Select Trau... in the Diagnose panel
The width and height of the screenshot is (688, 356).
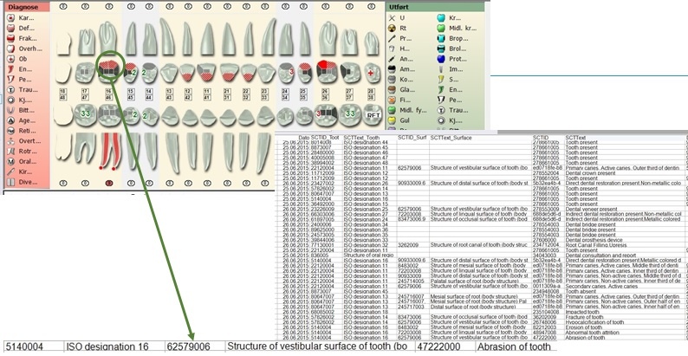(11, 90)
